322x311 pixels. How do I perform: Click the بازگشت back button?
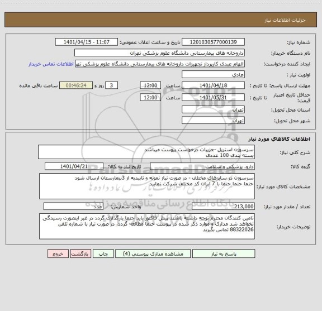click(80, 253)
